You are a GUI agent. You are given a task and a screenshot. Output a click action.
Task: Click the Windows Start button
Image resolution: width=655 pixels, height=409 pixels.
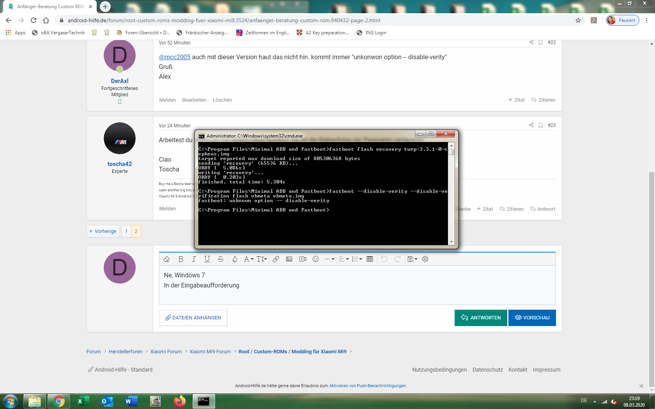pyautogui.click(x=11, y=401)
